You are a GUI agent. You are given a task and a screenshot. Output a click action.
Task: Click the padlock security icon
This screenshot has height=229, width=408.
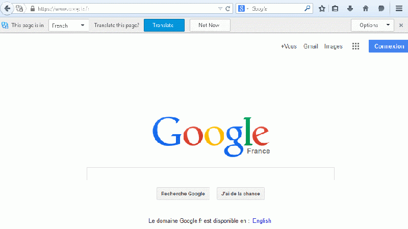33,9
